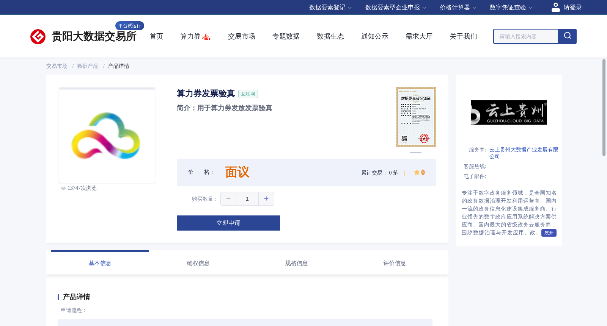Switch to the 确权信息 tab
607x326 pixels.
pyautogui.click(x=198, y=263)
